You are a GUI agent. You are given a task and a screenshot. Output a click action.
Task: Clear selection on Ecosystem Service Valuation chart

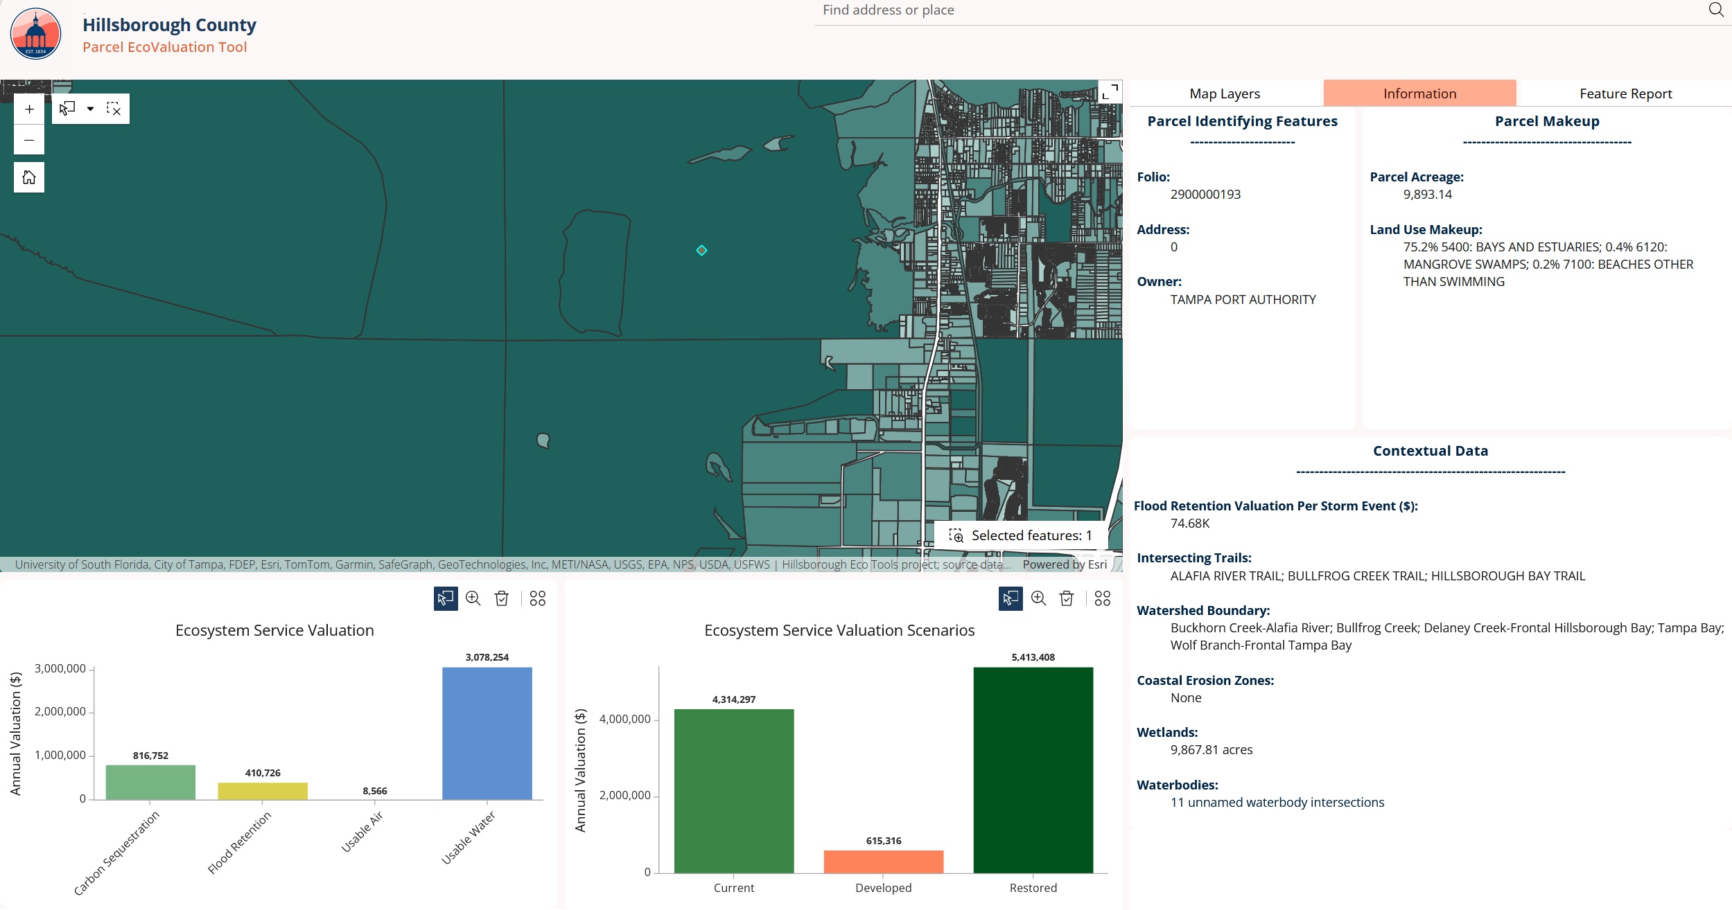(x=502, y=598)
